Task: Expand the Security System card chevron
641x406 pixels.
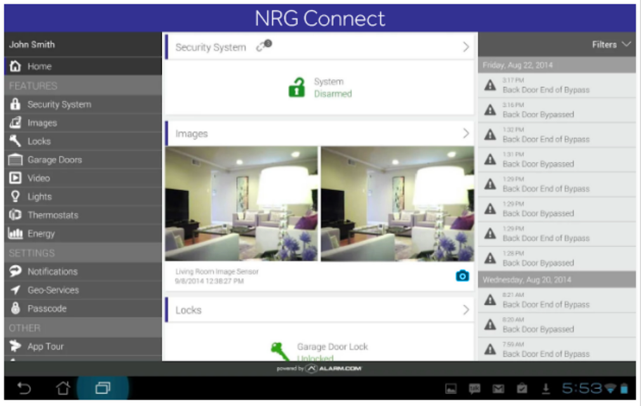Action: click(466, 47)
